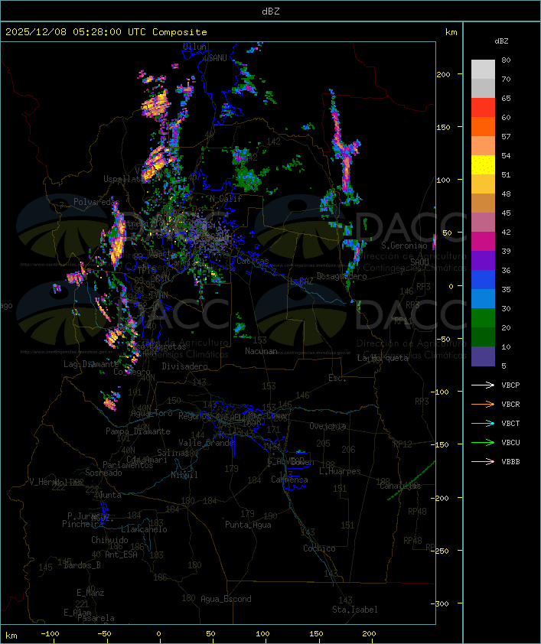Click the Pampa_Diamante map label
Image resolution: width=541 pixels, height=644 pixels.
(x=138, y=431)
